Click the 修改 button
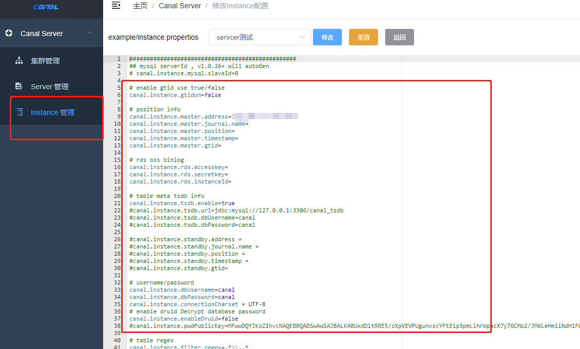 point(327,37)
